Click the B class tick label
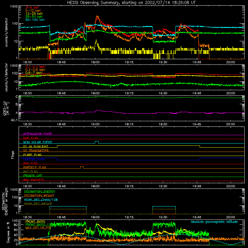248x248 pixels. pos(17,104)
